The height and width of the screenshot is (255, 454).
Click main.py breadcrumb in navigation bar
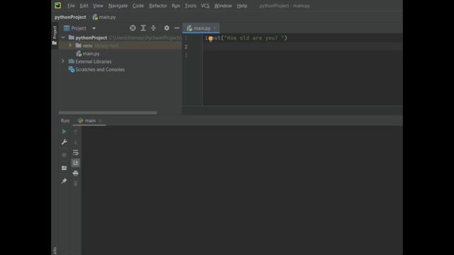click(104, 17)
